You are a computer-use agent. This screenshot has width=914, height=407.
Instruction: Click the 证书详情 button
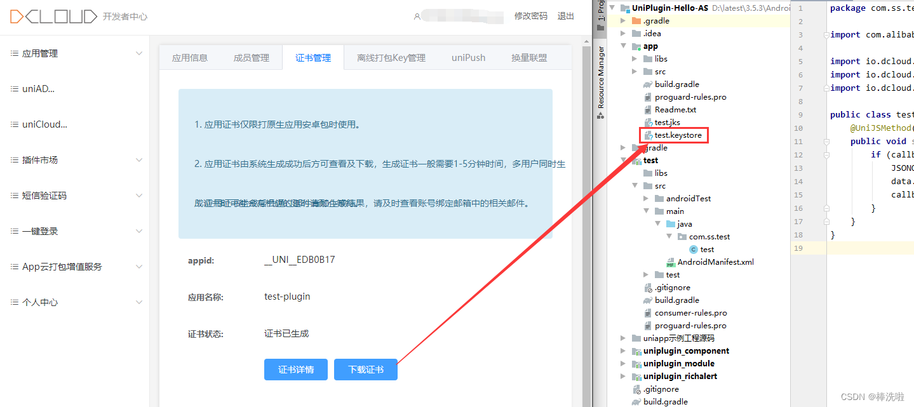[x=295, y=370]
